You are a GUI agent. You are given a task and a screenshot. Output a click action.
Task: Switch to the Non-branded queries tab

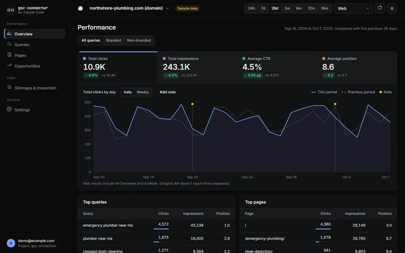pyautogui.click(x=139, y=40)
